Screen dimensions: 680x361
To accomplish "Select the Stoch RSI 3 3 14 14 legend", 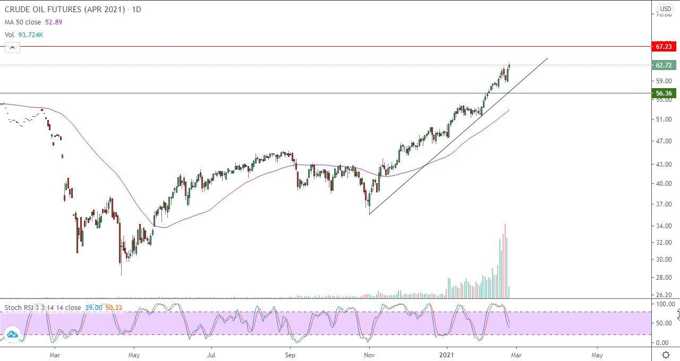I will 43,307.
